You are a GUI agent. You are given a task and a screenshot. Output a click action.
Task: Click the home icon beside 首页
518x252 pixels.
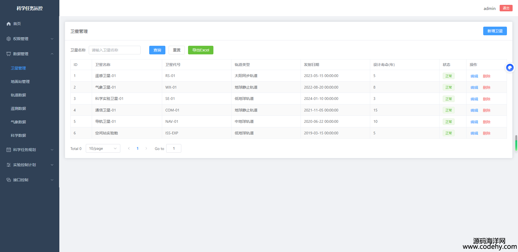coord(9,24)
